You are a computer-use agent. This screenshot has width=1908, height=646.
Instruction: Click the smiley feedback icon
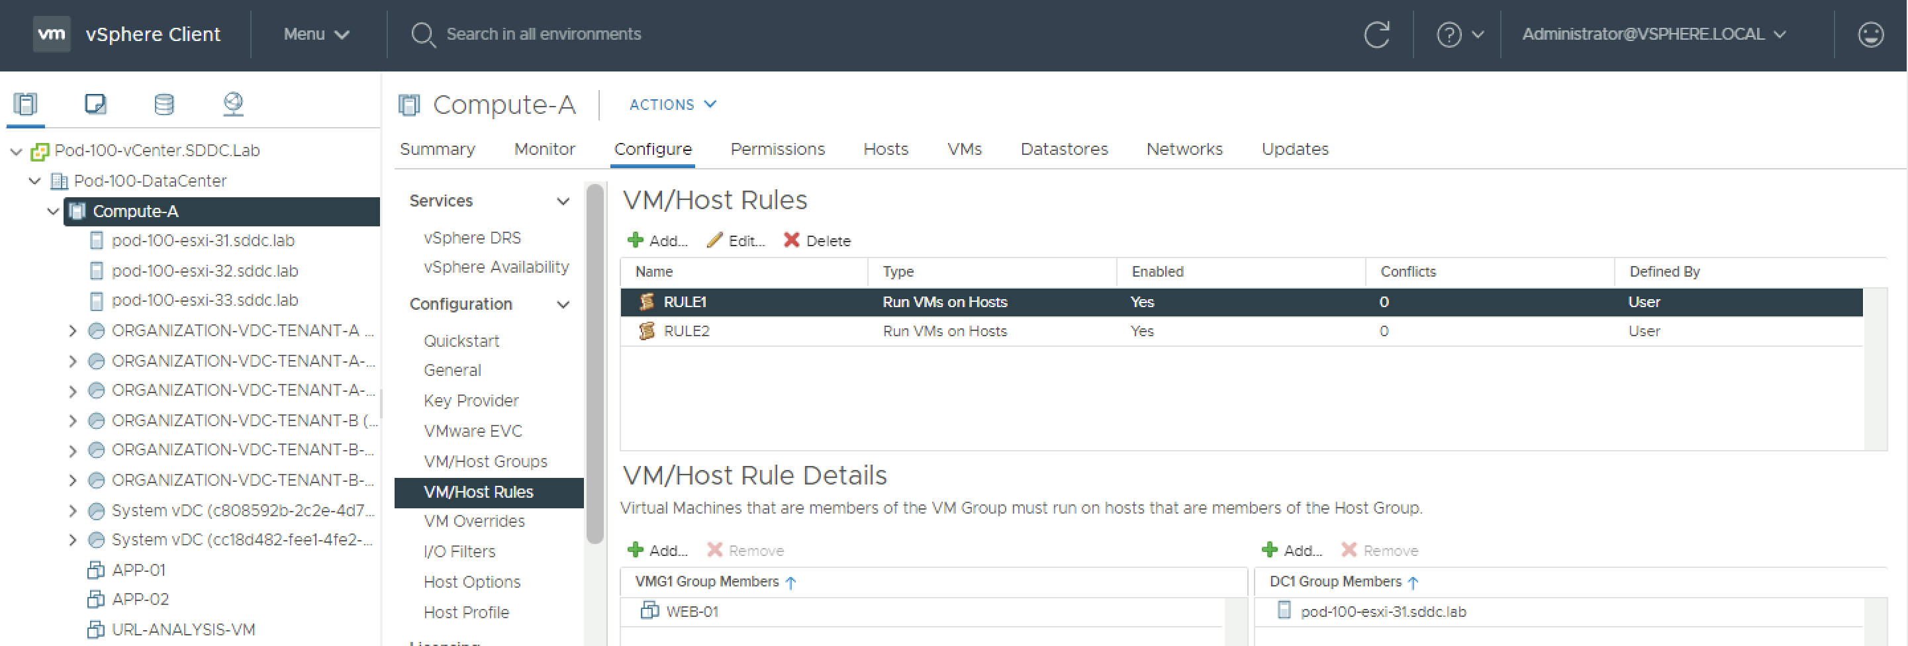(x=1870, y=35)
